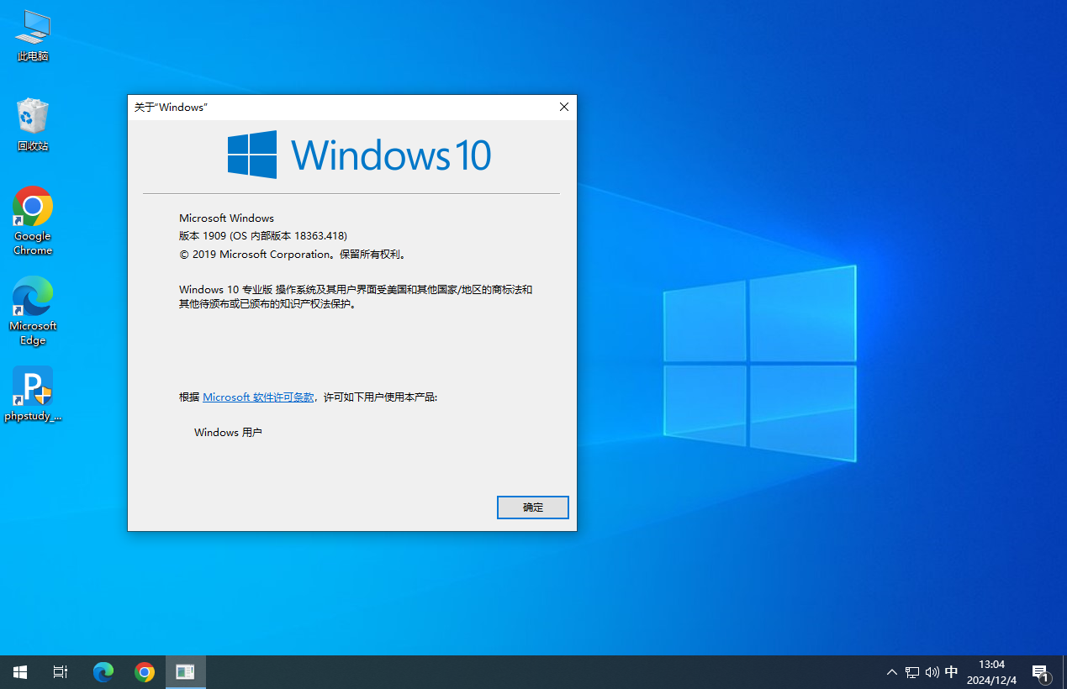The height and width of the screenshot is (689, 1067).
Task: Click the phpstudy desktop shortcut
Action: pyautogui.click(x=33, y=393)
